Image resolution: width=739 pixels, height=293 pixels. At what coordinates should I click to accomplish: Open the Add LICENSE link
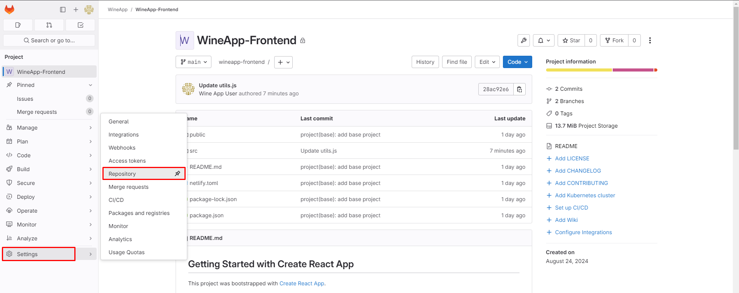pos(572,158)
